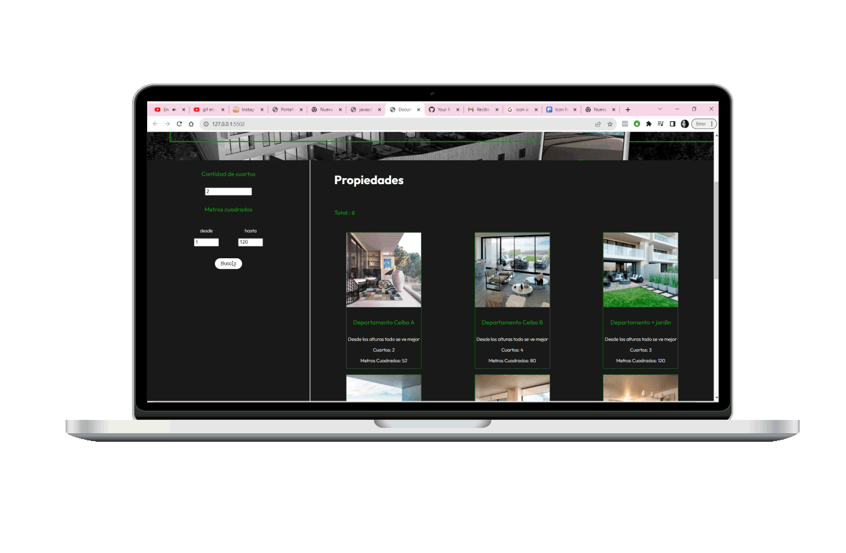846x553 pixels.
Task: Click the 'Departamento Ceibo A' title
Action: 384,323
